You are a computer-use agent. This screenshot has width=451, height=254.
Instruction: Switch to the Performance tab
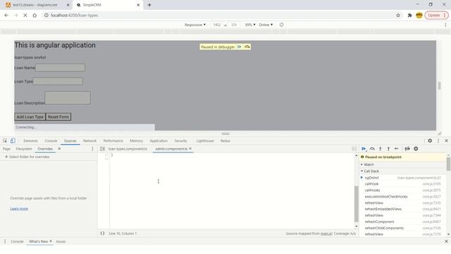[113, 141]
